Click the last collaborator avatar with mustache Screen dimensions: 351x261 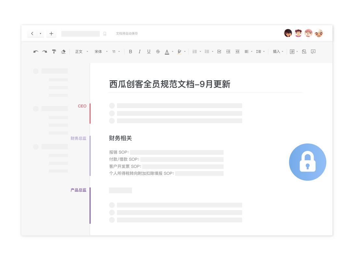[319, 33]
